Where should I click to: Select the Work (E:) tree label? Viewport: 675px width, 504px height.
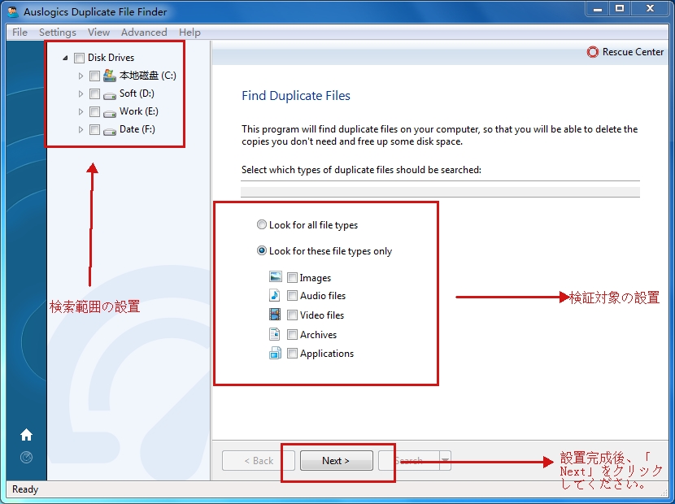pyautogui.click(x=138, y=111)
